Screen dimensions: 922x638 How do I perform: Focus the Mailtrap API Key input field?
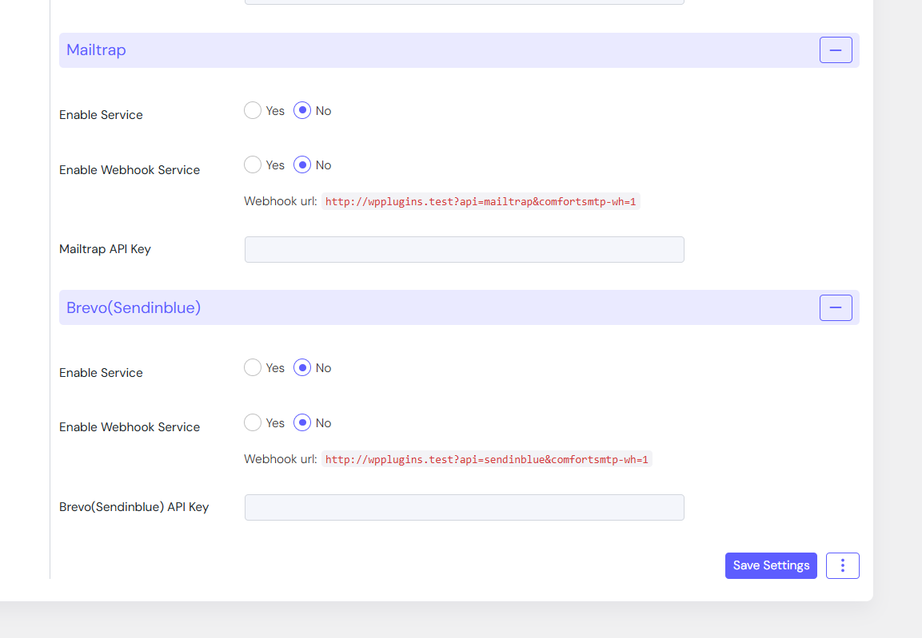click(x=464, y=249)
